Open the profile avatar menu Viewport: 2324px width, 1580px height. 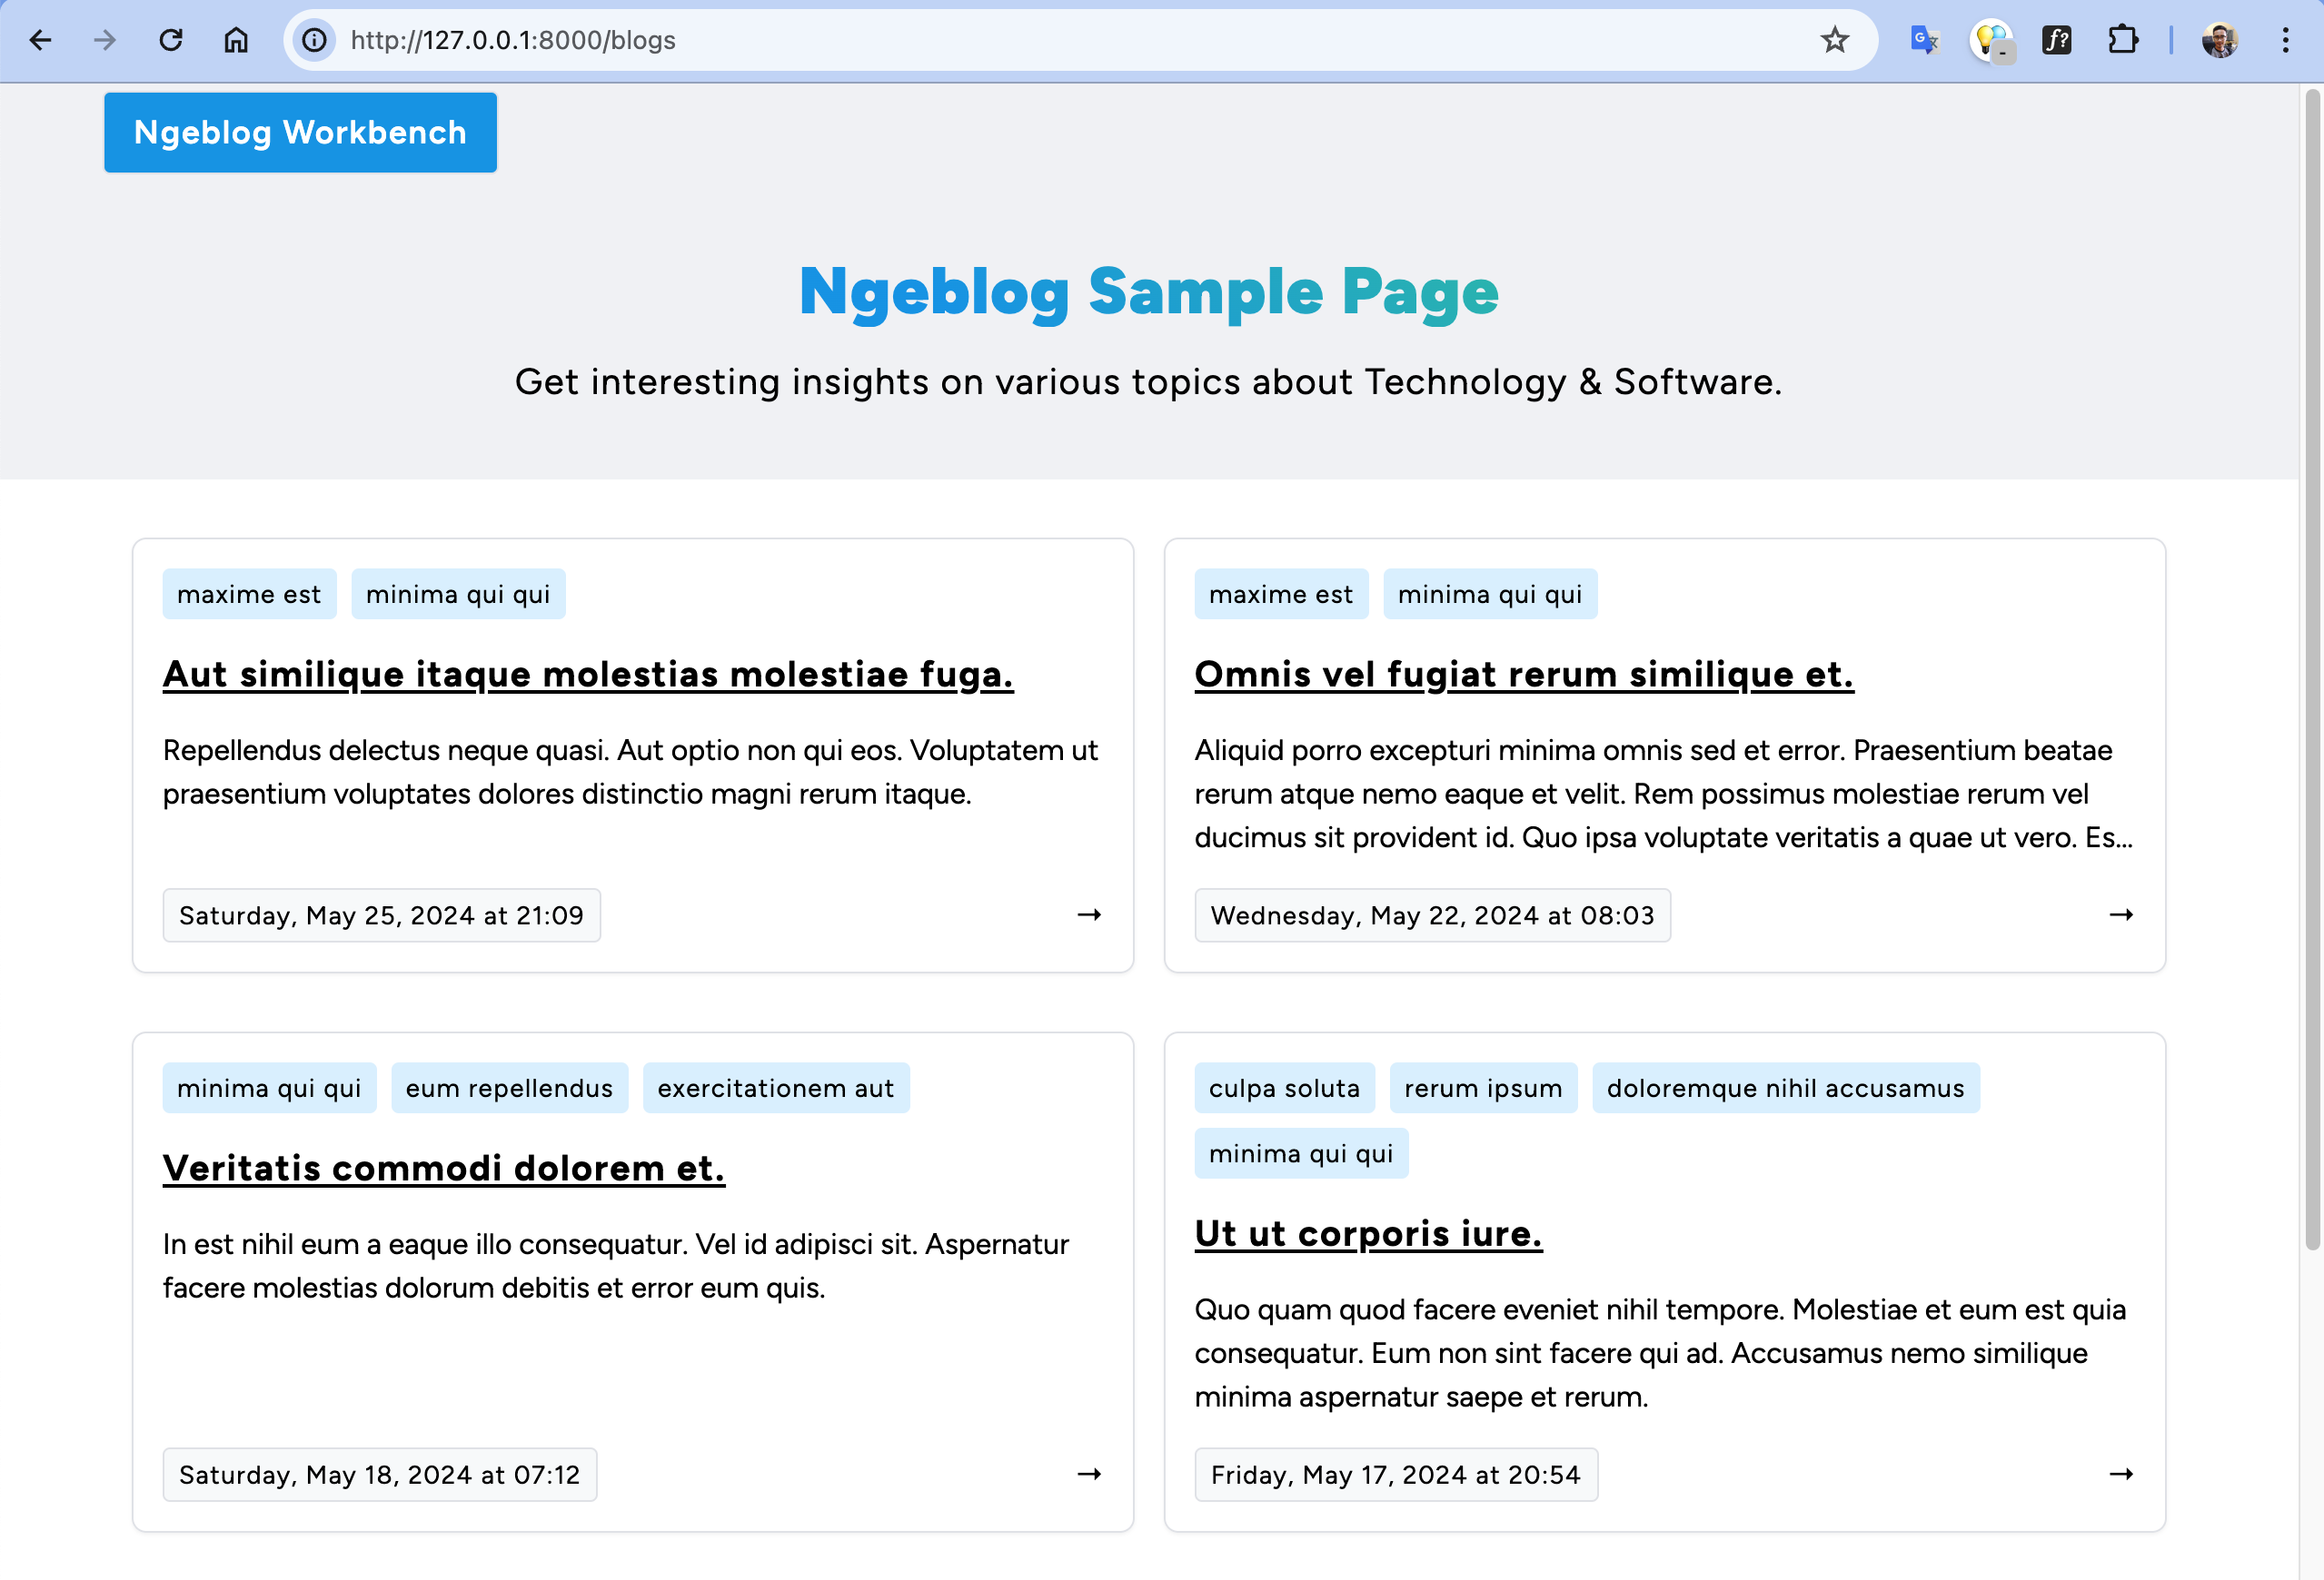(2219, 40)
